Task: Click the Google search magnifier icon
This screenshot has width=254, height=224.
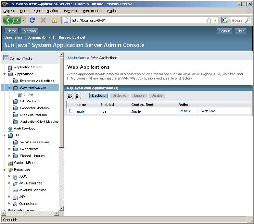Action: (248, 20)
